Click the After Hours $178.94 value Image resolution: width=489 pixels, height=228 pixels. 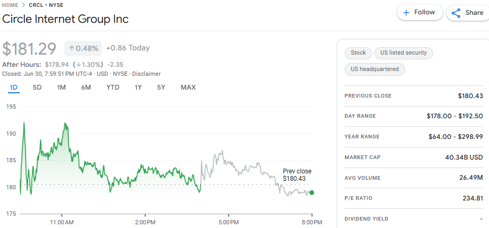pyautogui.click(x=57, y=65)
